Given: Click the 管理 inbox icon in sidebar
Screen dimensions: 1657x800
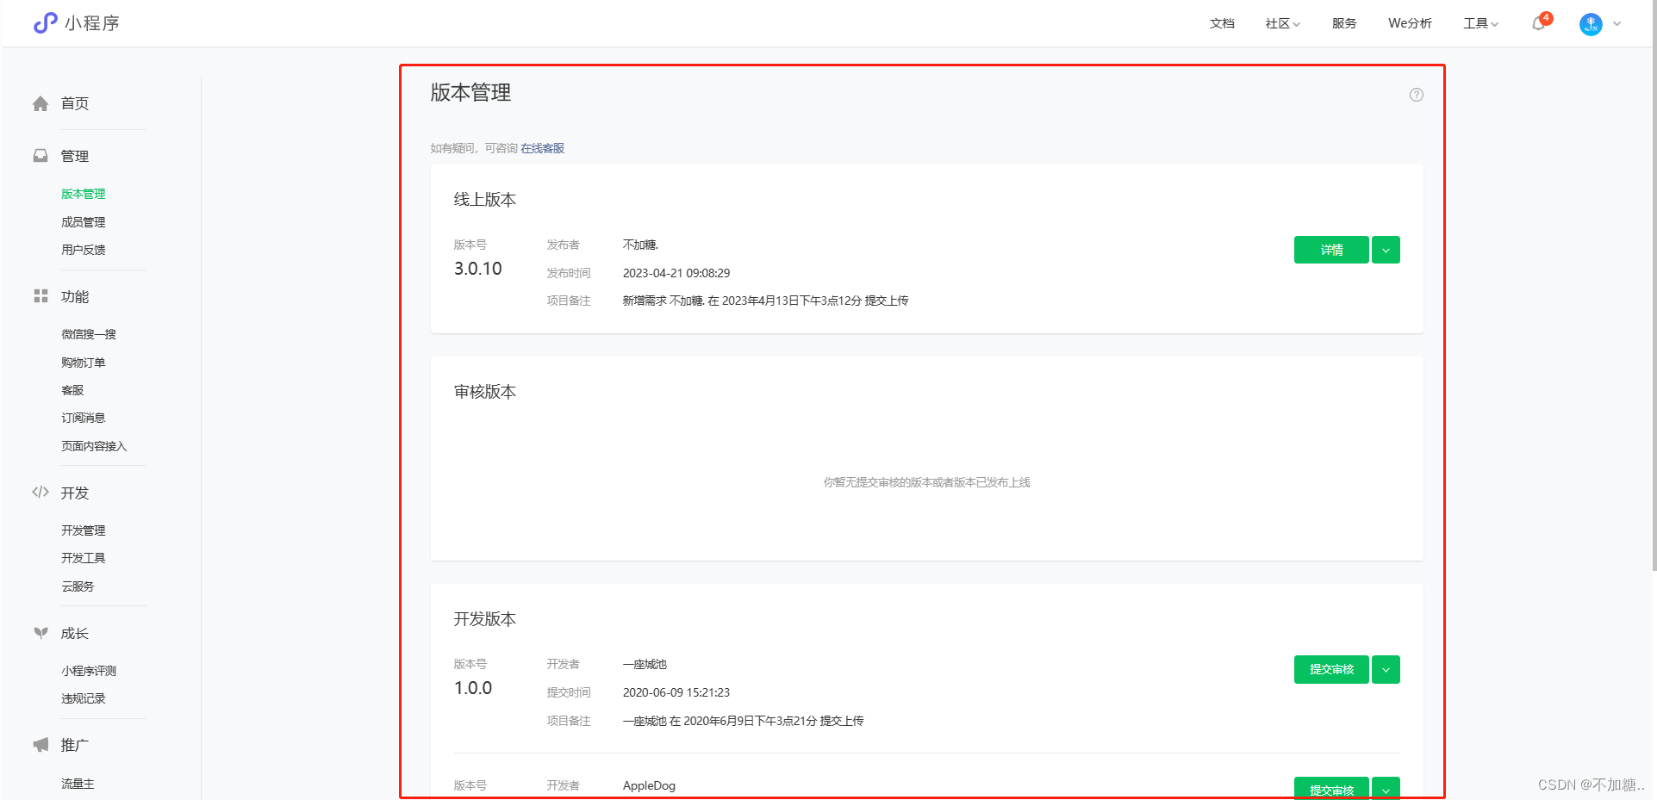Looking at the screenshot, I should [x=40, y=156].
